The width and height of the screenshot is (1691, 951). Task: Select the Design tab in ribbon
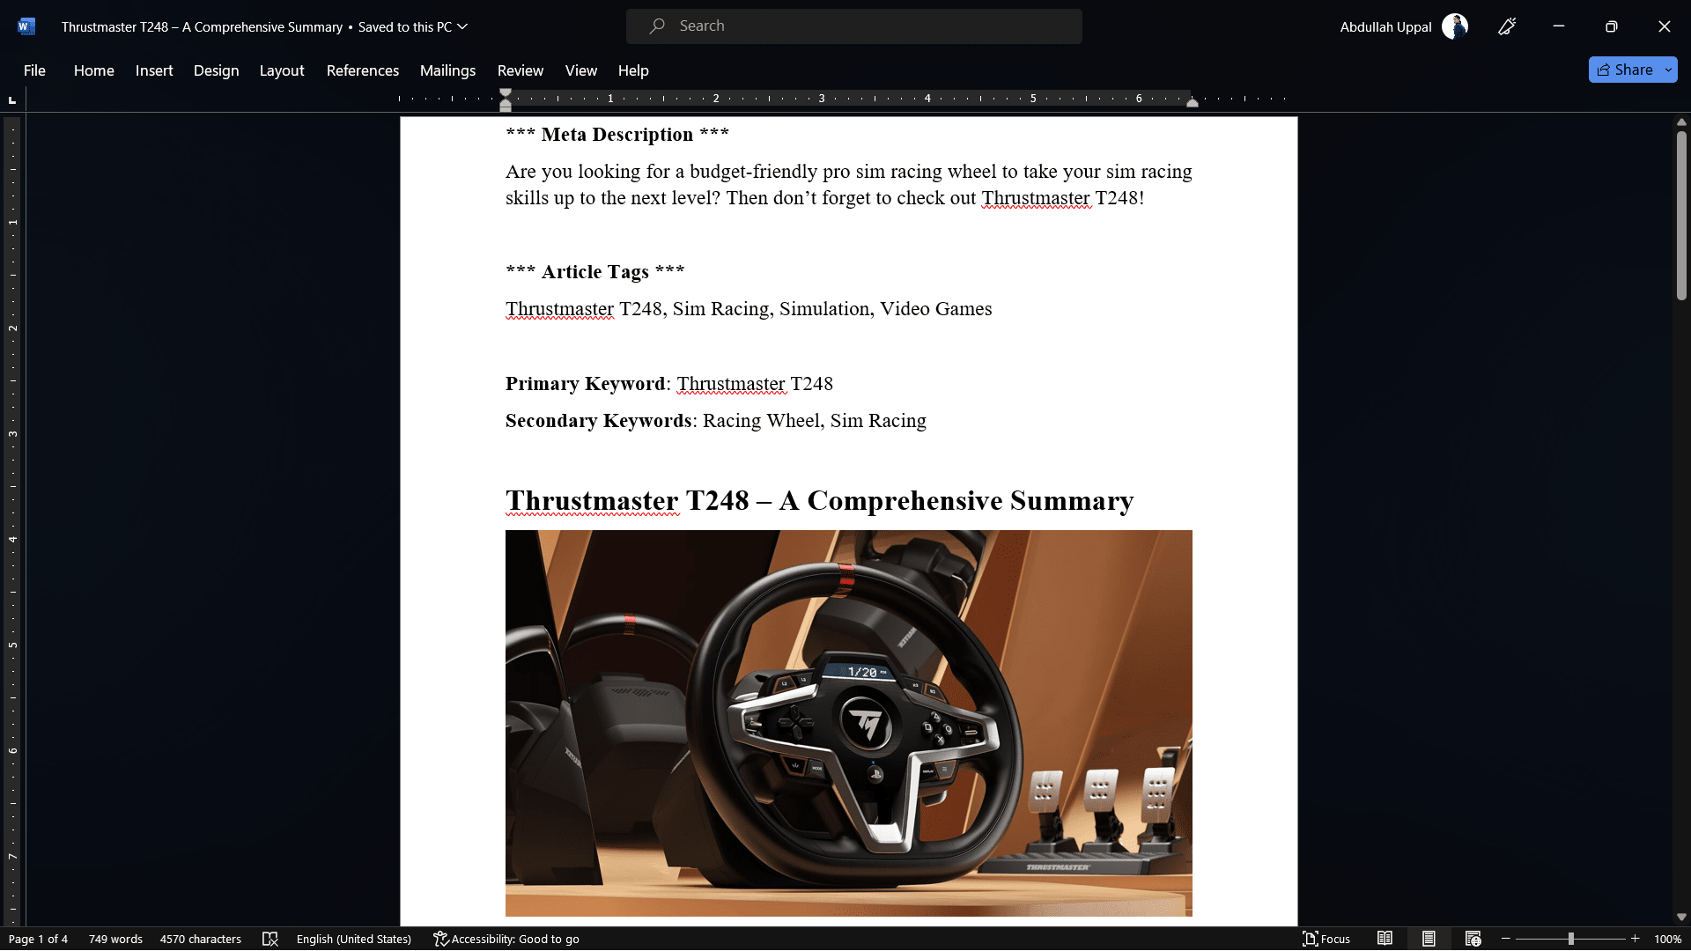215,70
